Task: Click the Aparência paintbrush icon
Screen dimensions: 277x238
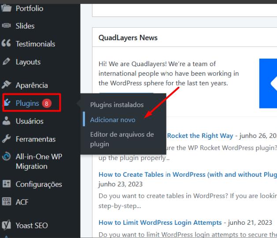Action: (x=6, y=85)
